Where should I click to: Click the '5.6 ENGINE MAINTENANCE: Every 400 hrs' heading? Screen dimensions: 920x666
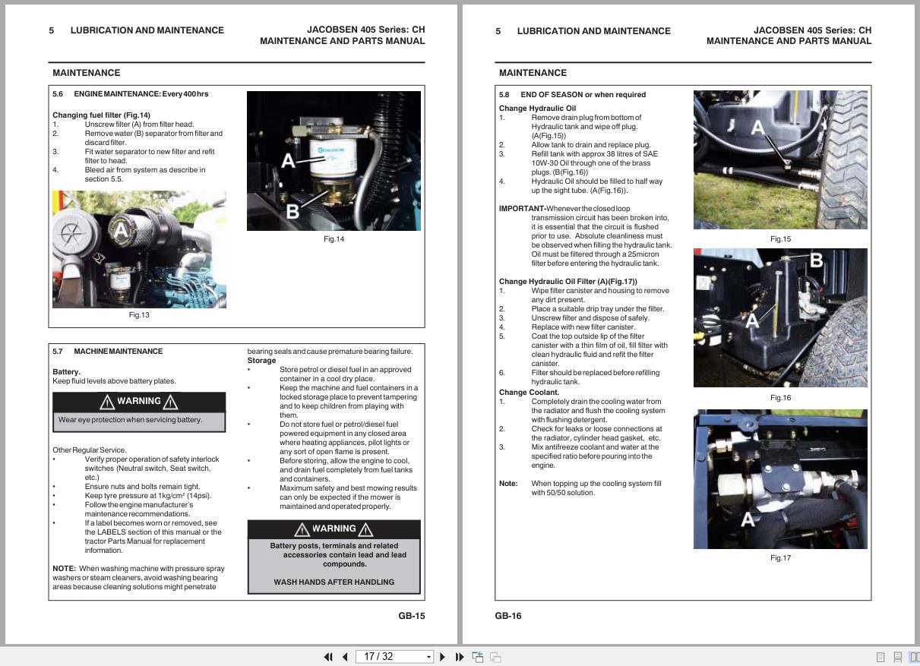pos(130,94)
